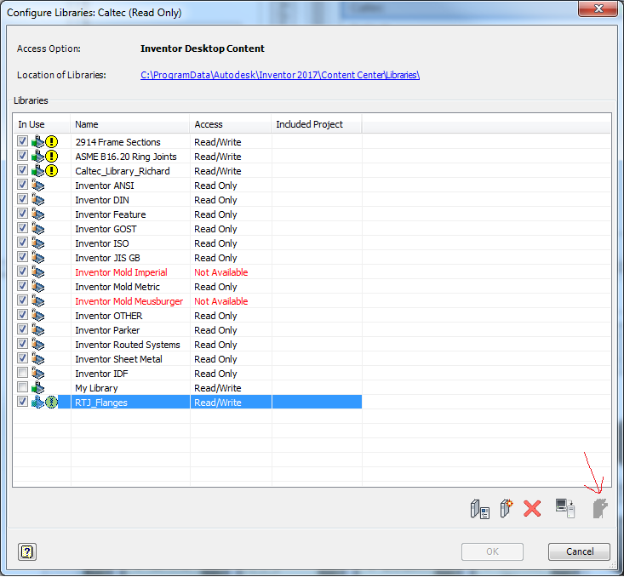Uncheck In Use for Inventor Mold Imperial

coord(22,271)
